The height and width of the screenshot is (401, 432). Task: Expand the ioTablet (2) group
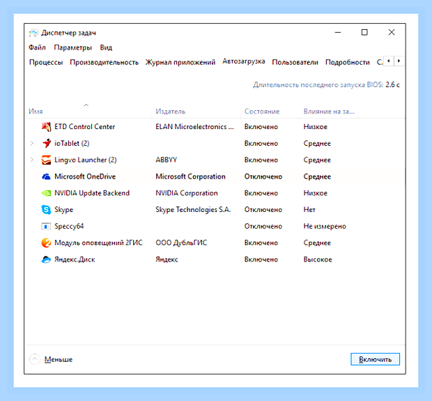click(32, 143)
